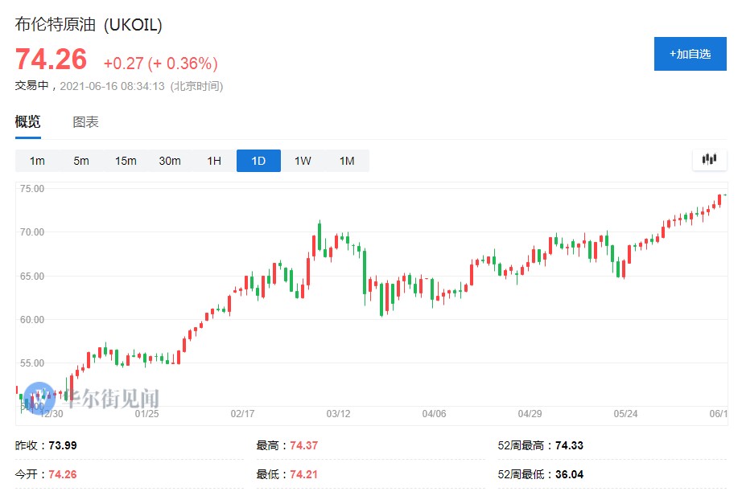
Task: Click the 03/12 date axis label
Action: (x=338, y=414)
